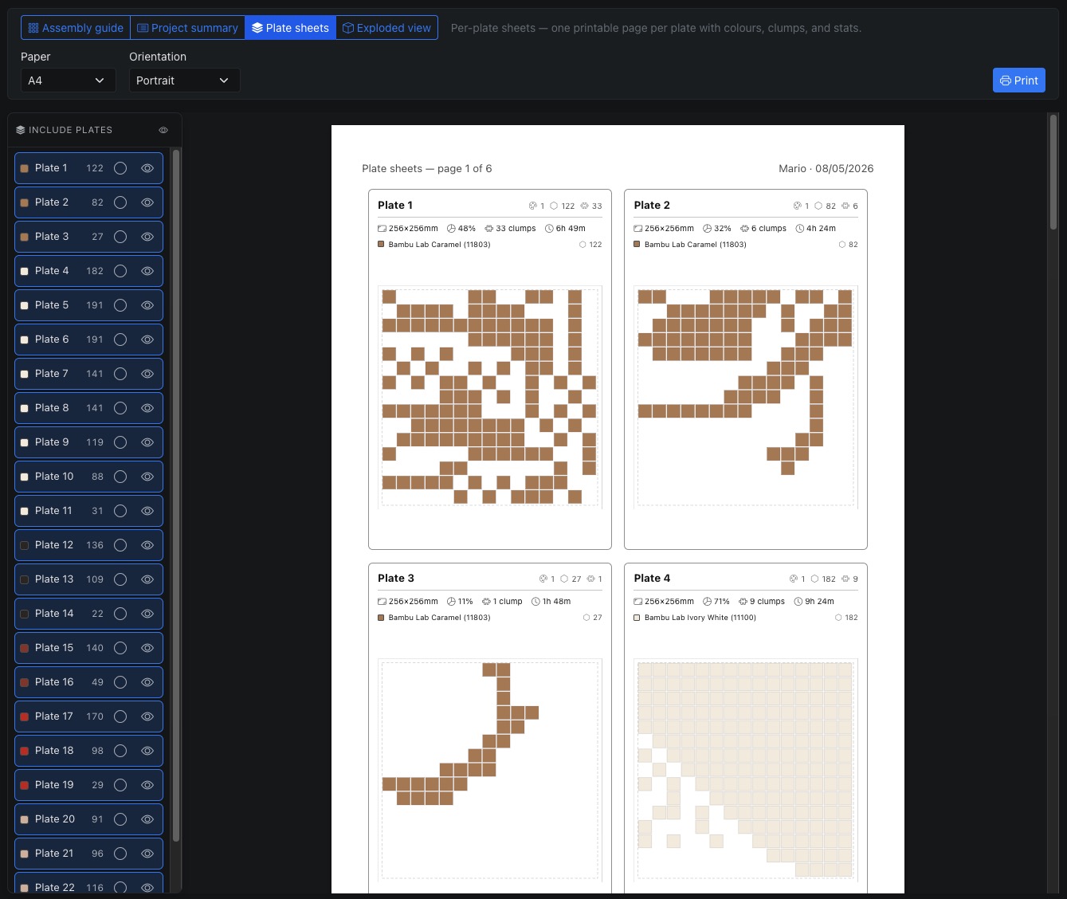The width and height of the screenshot is (1067, 899).
Task: Click the circle icon on Plate 6 row
Action: click(120, 340)
